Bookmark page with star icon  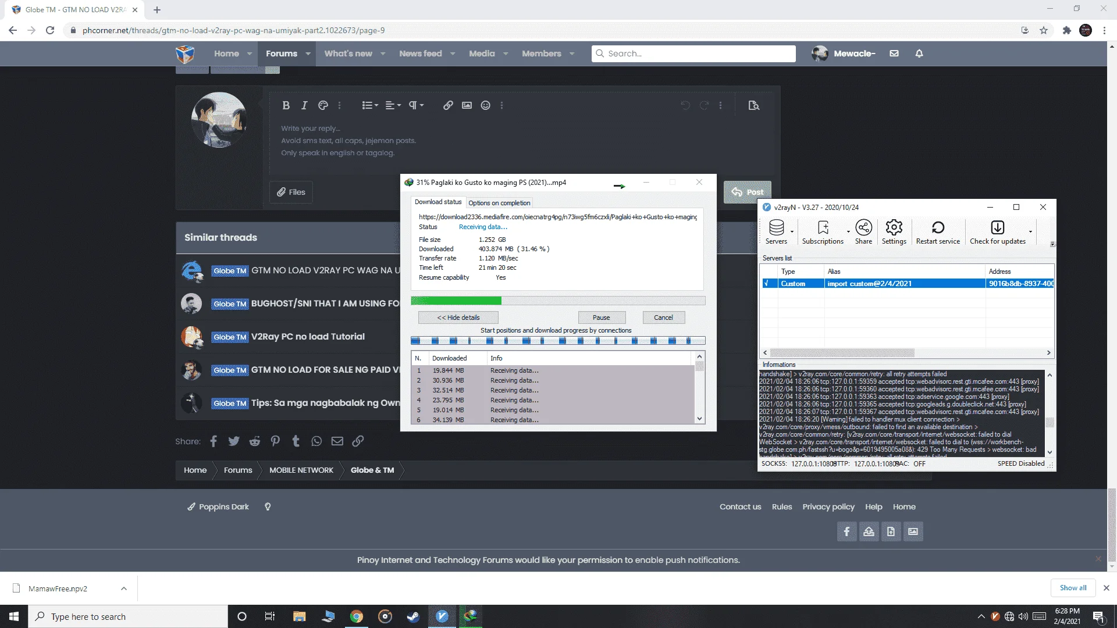point(1044,30)
